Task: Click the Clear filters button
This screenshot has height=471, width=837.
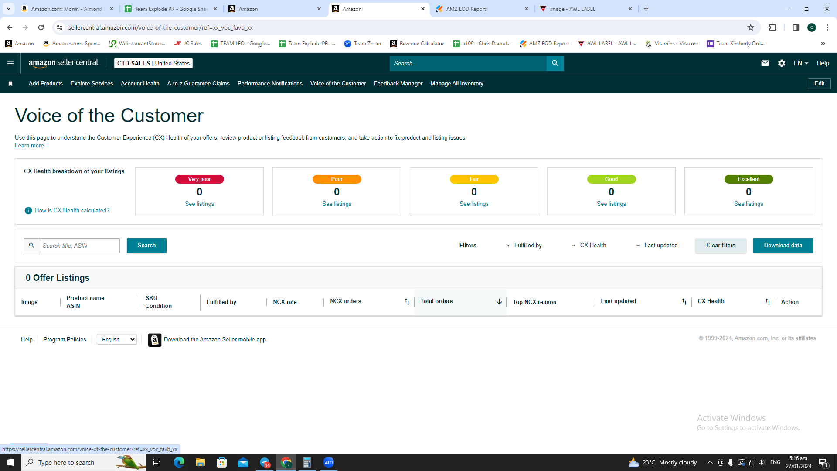Action: 721,246
